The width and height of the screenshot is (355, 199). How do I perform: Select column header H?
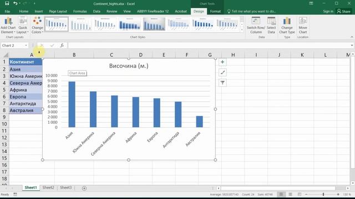click(x=233, y=55)
